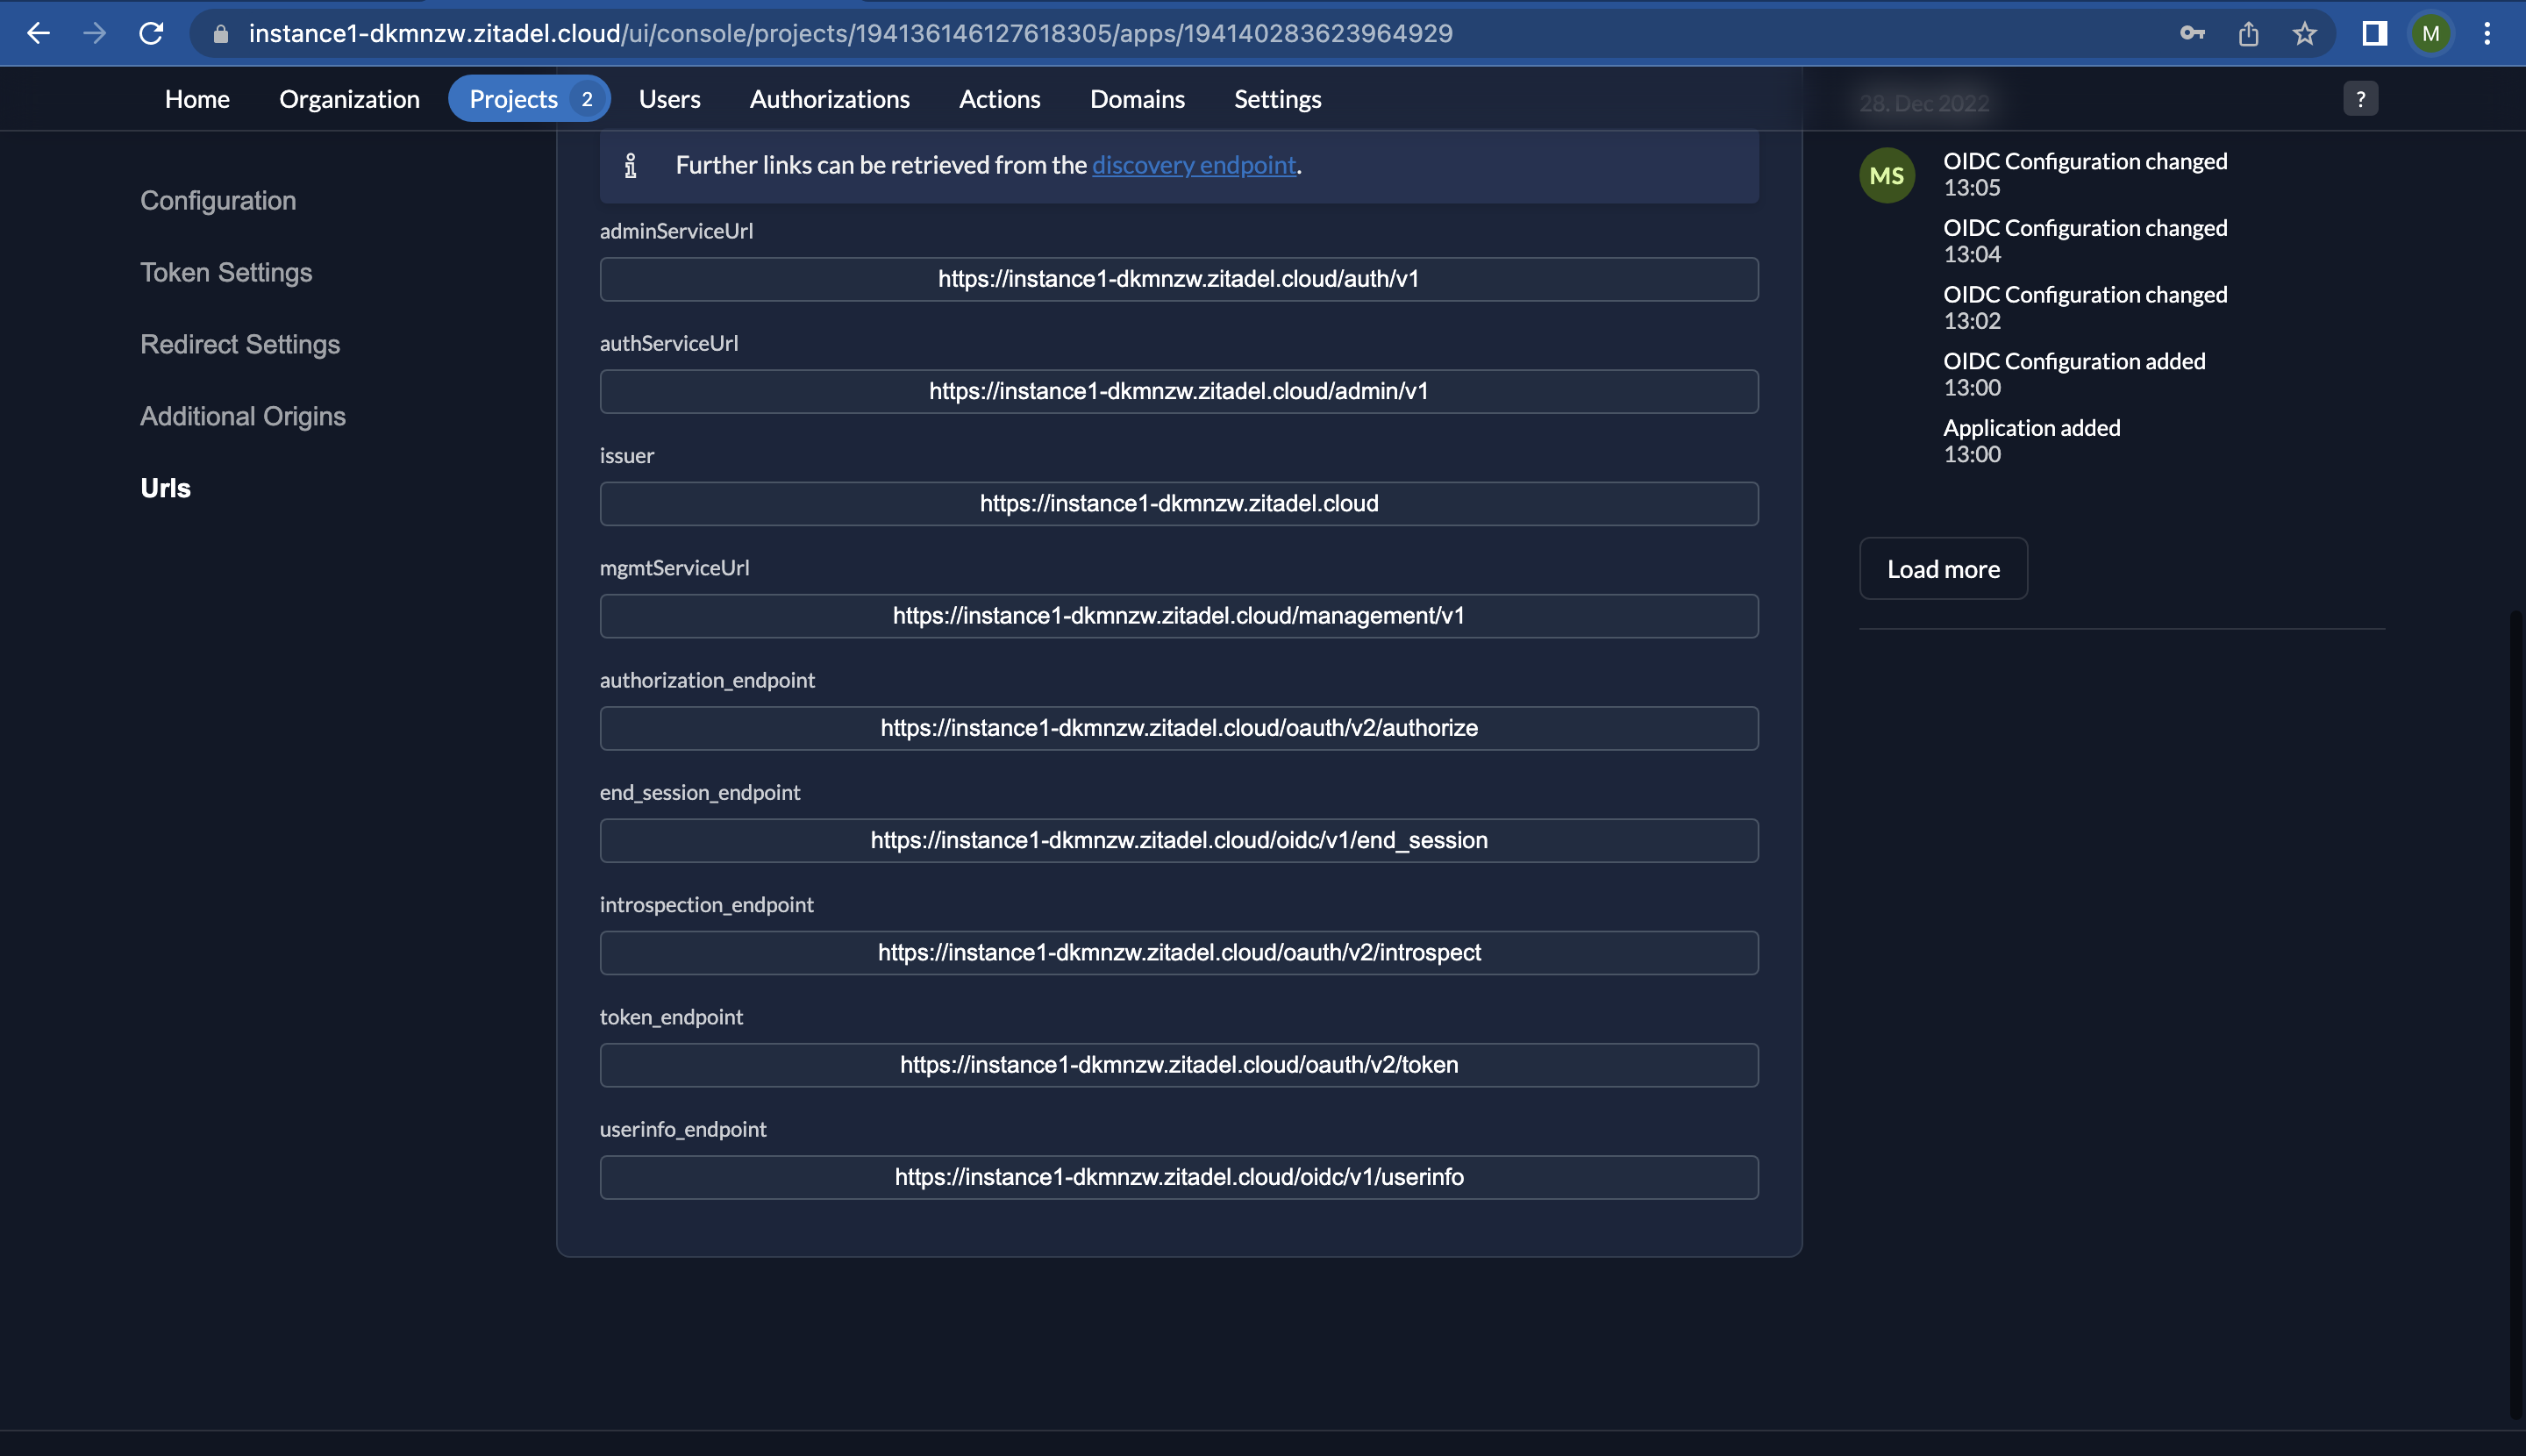Go to the Authorizations tab
The width and height of the screenshot is (2526, 1456).
pos(829,99)
